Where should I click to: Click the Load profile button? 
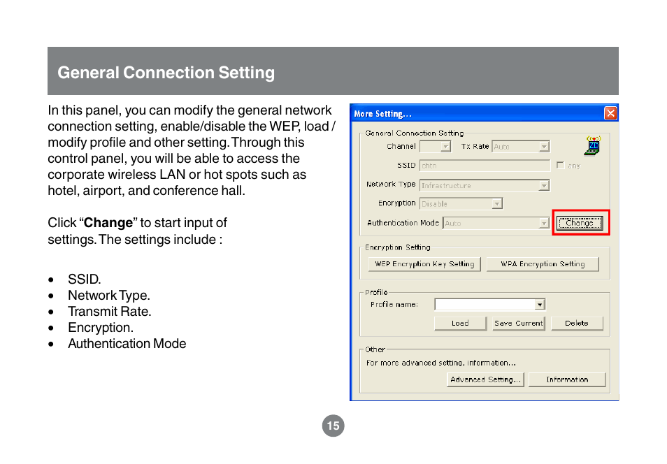tap(460, 324)
